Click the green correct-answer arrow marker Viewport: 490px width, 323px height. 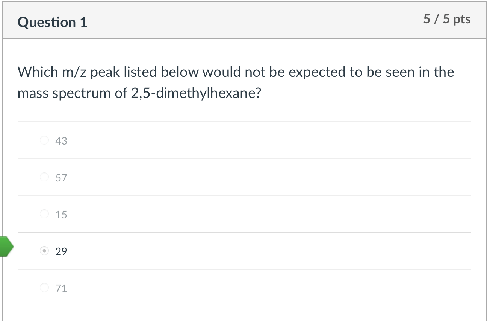(x=6, y=247)
